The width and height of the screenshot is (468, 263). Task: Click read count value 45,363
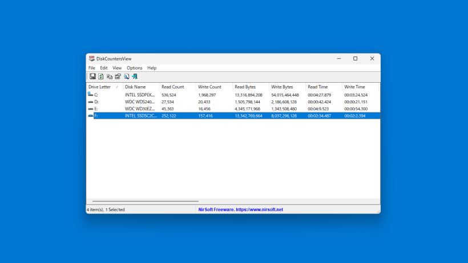[x=167, y=109]
